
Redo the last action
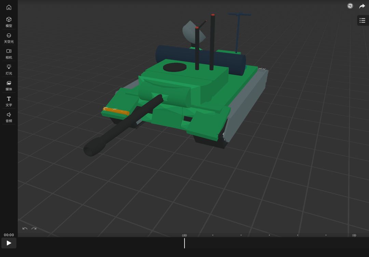[34, 228]
